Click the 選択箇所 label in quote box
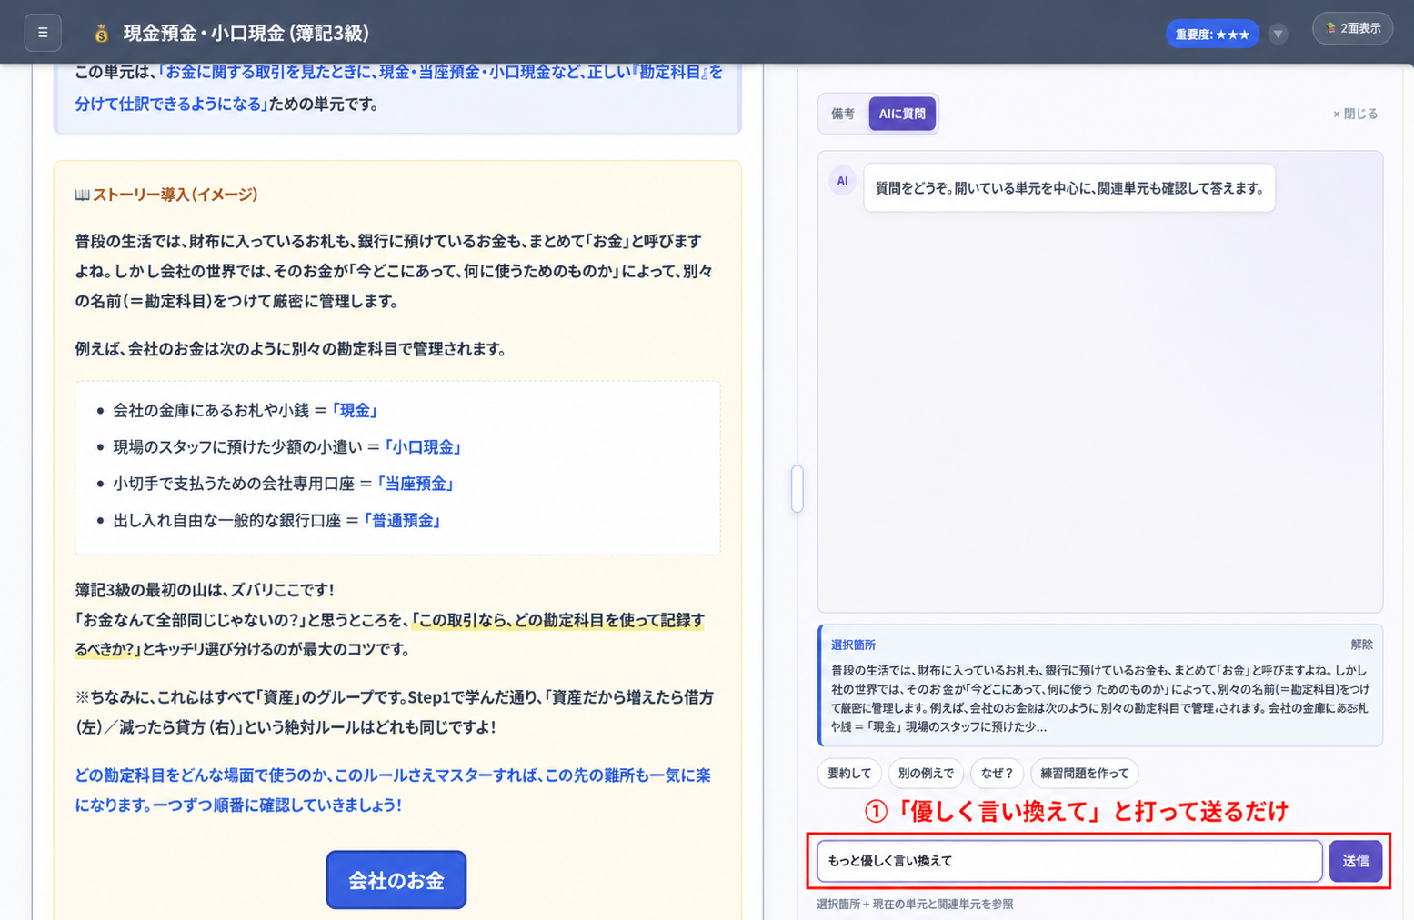Image resolution: width=1414 pixels, height=920 pixels. (853, 645)
